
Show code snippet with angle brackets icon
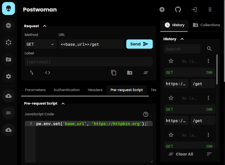pyautogui.click(x=48, y=73)
